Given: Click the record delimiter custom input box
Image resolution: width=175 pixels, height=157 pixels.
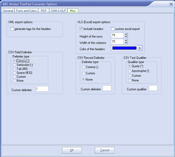Looking at the screenshot, I should coord(107,88).
